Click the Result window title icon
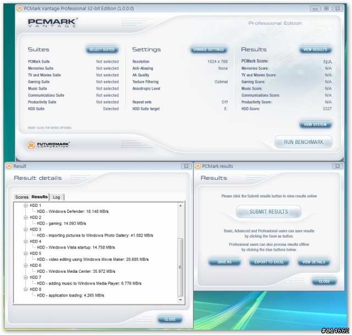The width and height of the screenshot is (352, 335). tap(9, 166)
